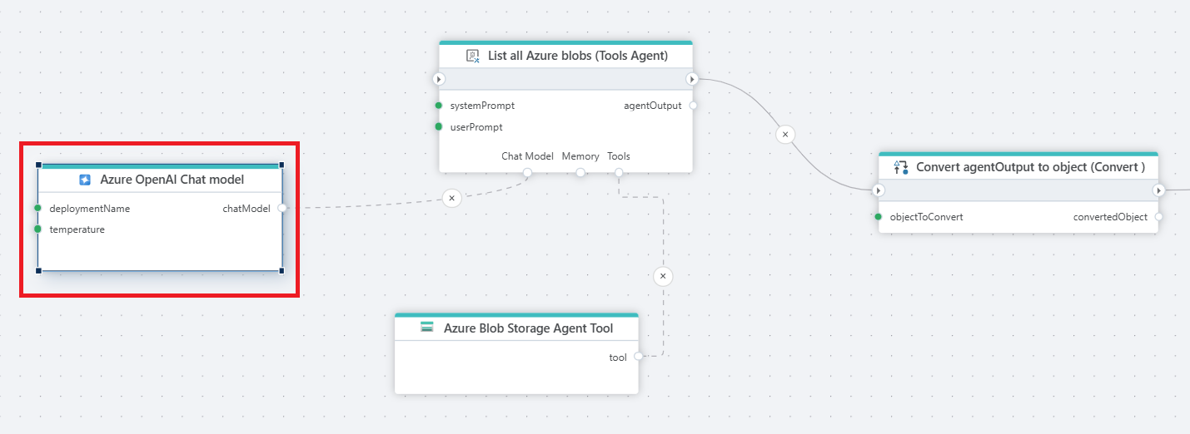Click the execution-in arrow on List all Azure blobs
Screen dimensions: 1190x434
[440, 79]
